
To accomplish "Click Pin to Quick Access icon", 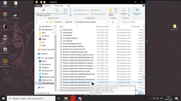I will click(43, 10).
